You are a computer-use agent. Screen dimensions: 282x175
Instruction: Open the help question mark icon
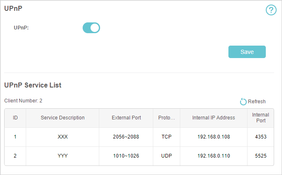(271, 10)
